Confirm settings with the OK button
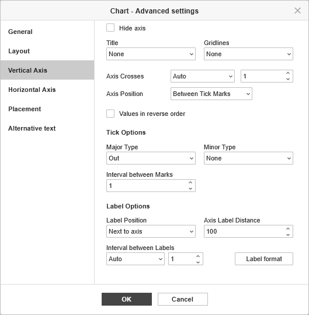The width and height of the screenshot is (309, 315). 127,299
